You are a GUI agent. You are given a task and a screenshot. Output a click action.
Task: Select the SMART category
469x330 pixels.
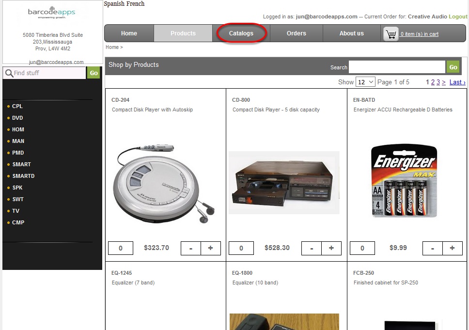pos(21,165)
